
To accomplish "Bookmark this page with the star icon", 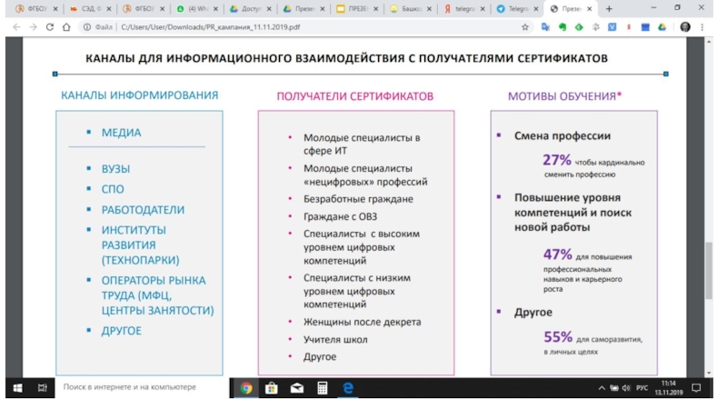I will (525, 27).
